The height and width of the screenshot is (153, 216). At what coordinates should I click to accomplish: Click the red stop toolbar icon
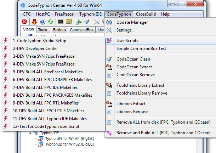[24, 22]
